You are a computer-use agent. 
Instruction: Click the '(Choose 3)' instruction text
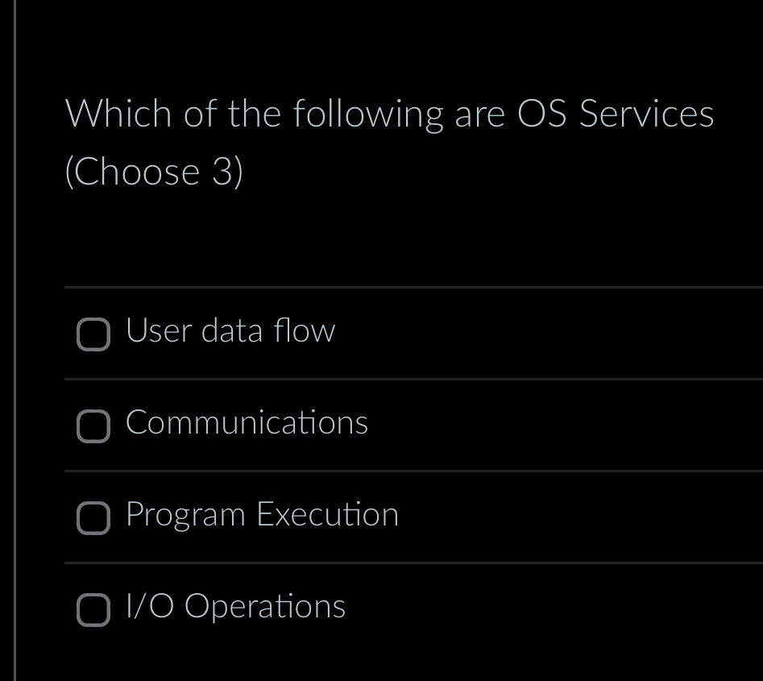(154, 172)
